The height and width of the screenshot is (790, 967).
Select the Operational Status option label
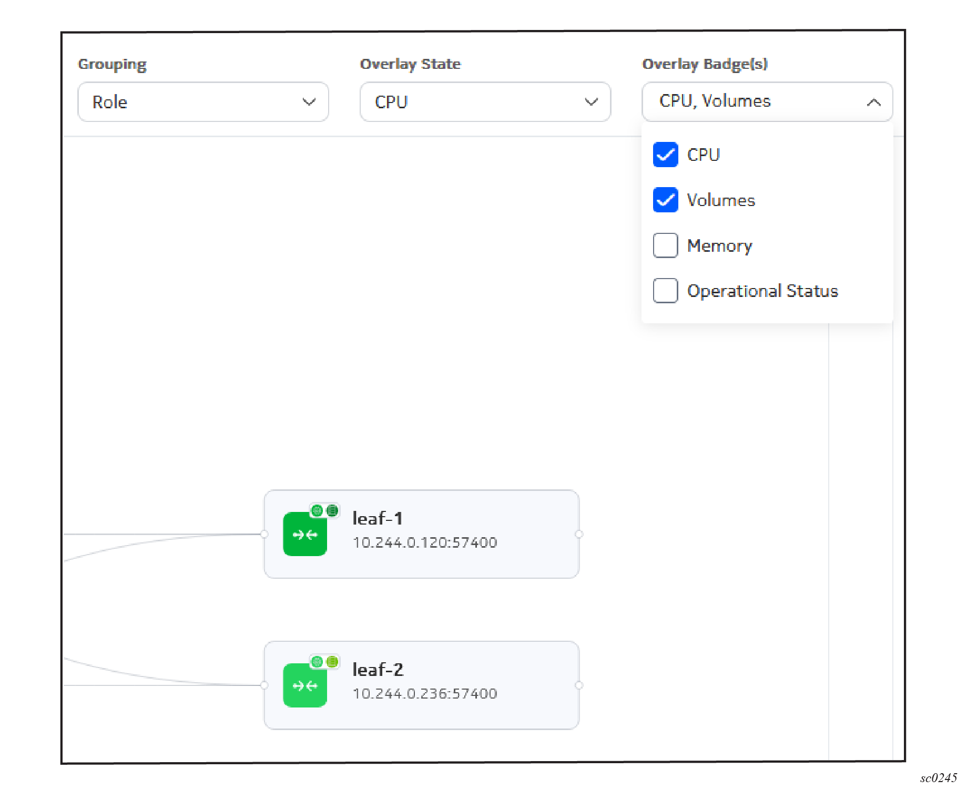coord(762,291)
